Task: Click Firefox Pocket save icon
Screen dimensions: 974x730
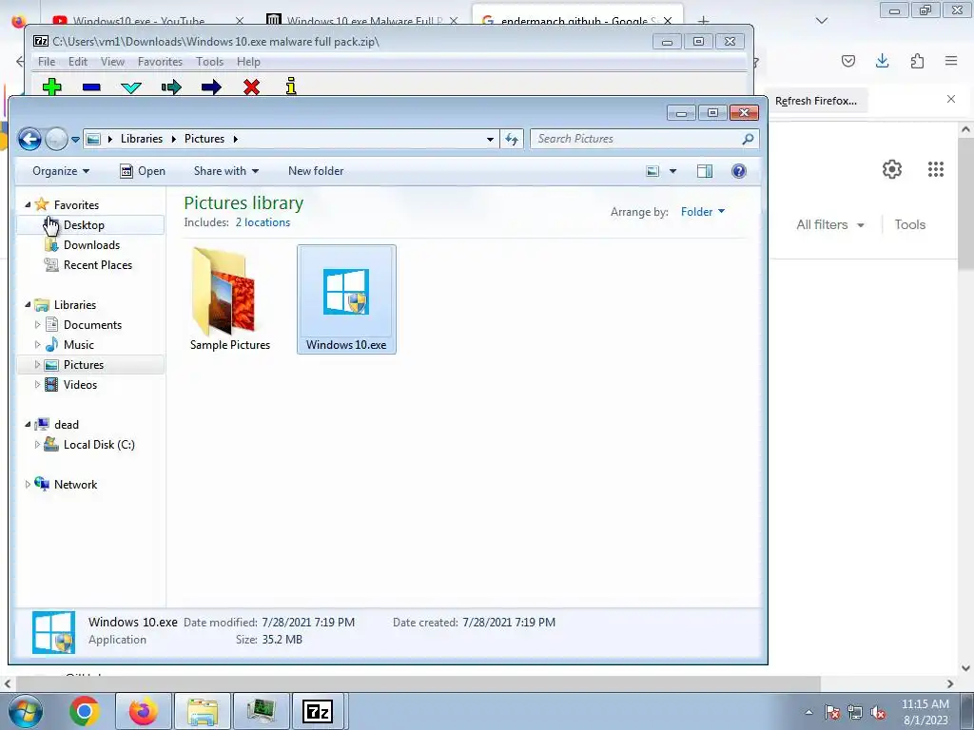Action: (848, 61)
